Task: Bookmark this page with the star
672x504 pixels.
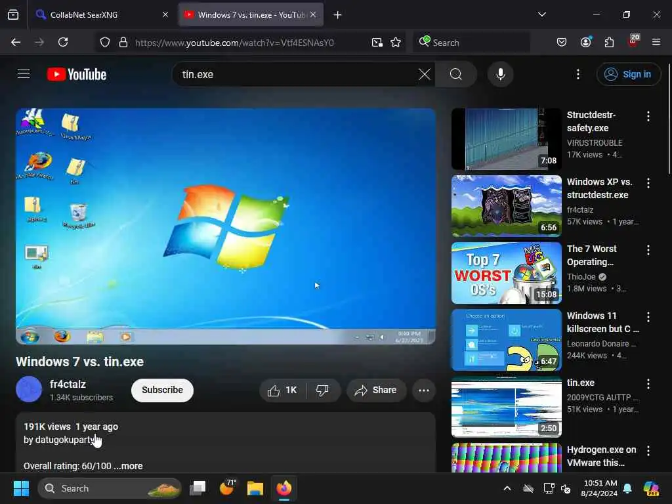Action: point(396,42)
